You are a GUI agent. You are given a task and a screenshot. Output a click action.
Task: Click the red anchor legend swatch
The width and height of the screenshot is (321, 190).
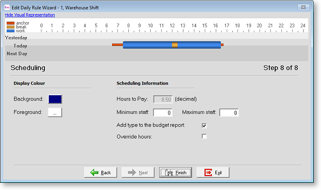pyautogui.click(x=11, y=23)
